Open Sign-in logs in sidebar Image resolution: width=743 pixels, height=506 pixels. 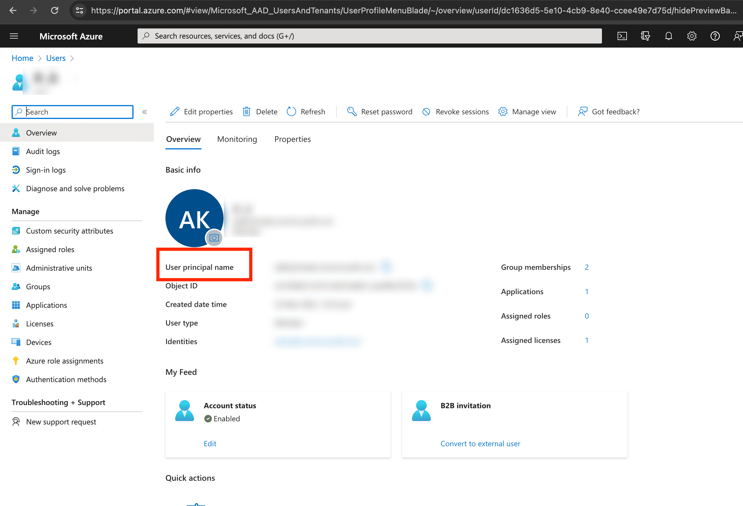(46, 170)
